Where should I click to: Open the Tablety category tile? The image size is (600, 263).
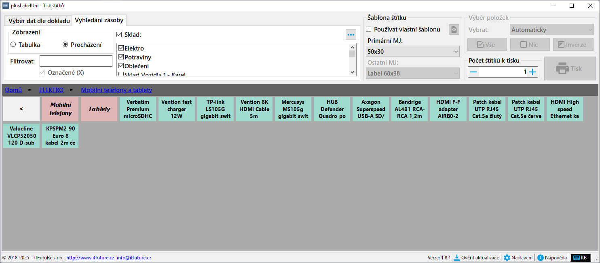click(x=99, y=109)
